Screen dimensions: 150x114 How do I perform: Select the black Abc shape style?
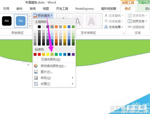7,21
